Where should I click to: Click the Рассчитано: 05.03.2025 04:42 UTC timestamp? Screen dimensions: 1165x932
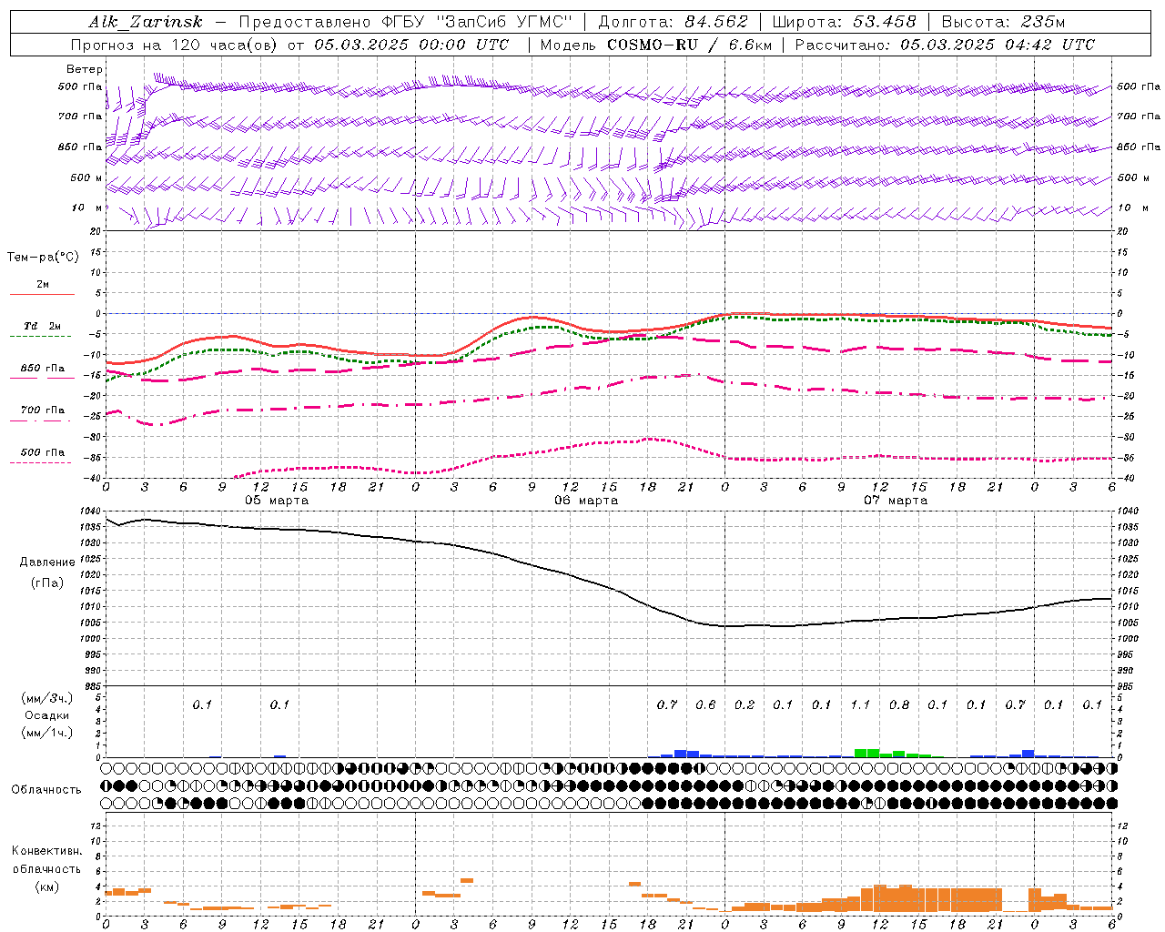(x=945, y=45)
